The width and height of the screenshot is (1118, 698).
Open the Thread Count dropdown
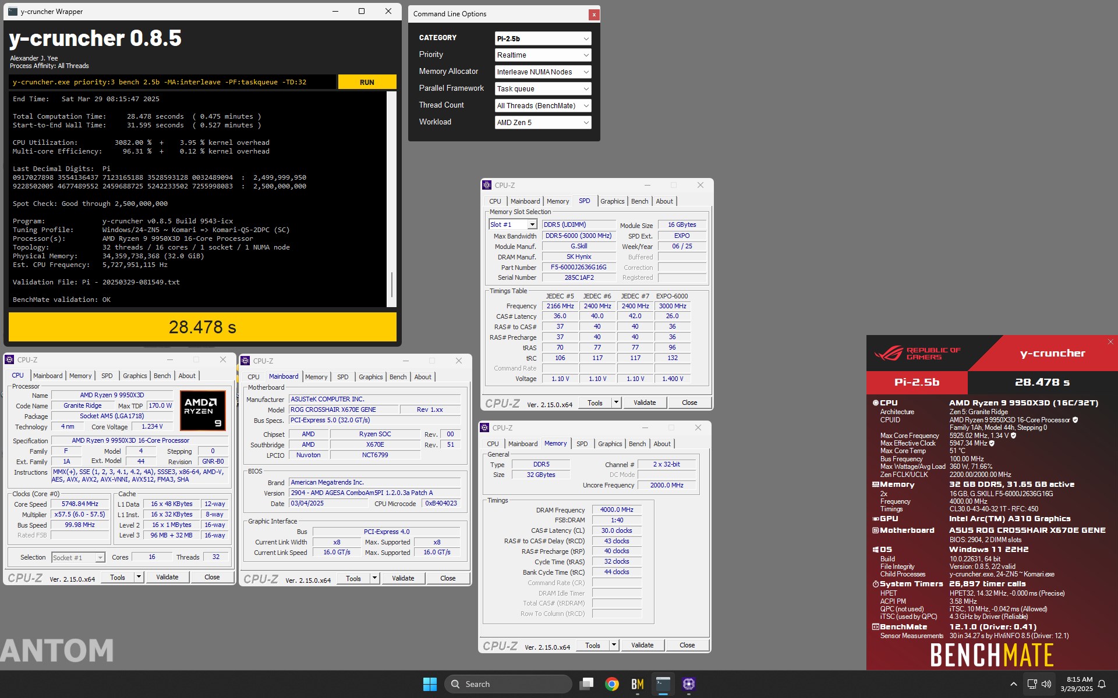[x=543, y=106]
